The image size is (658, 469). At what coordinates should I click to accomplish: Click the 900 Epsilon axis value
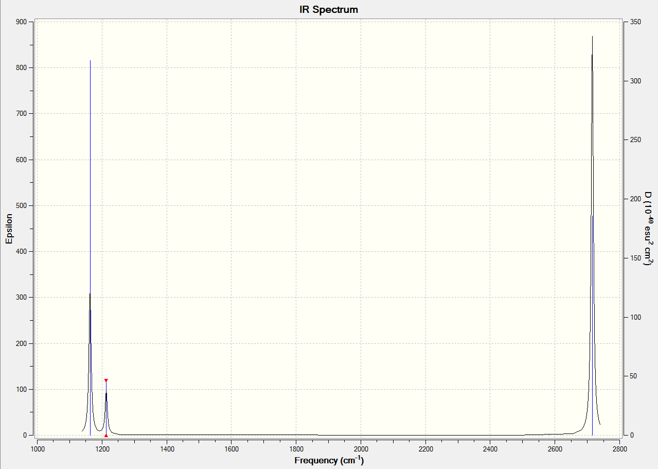click(x=21, y=22)
